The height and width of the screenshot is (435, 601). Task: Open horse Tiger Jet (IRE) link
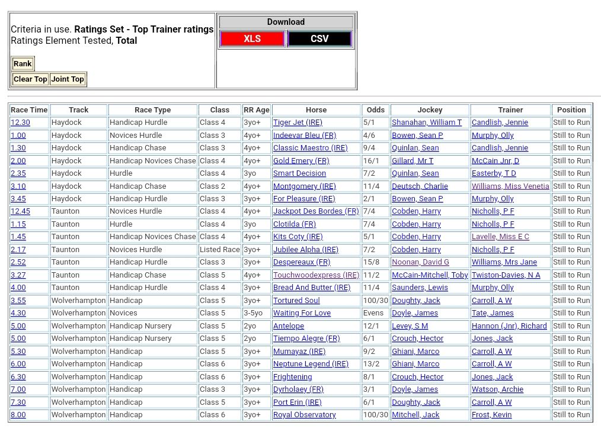point(298,123)
